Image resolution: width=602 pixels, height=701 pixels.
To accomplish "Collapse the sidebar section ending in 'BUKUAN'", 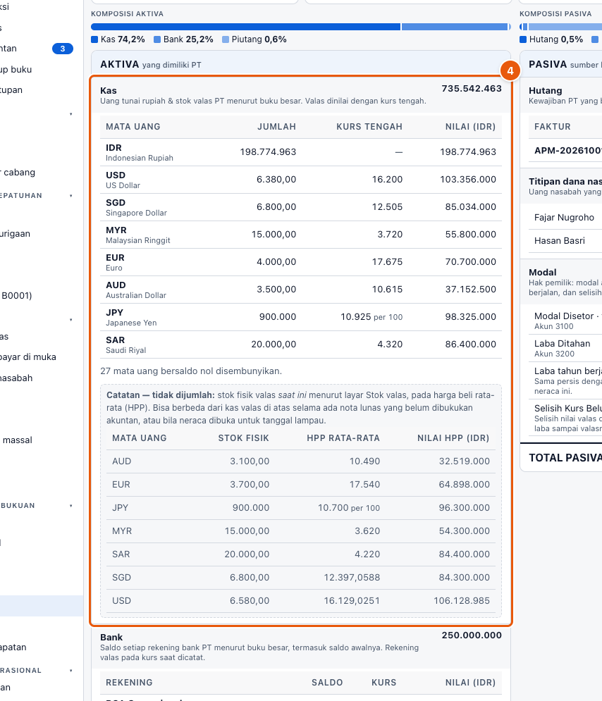I will [x=70, y=506].
